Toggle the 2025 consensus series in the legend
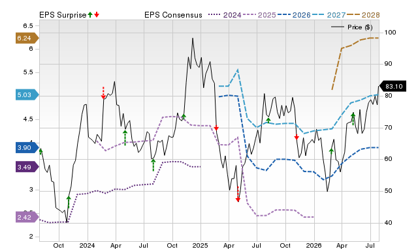The height and width of the screenshot is (249, 418). 259,15
